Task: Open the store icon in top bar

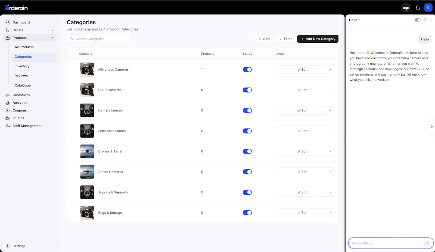Action: point(406,8)
